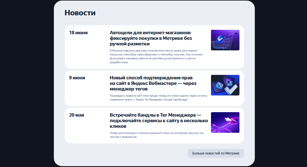Open the checkmark thumbnail for the 9 июня news
Screen dimensions: 307x167
(x=225, y=85)
